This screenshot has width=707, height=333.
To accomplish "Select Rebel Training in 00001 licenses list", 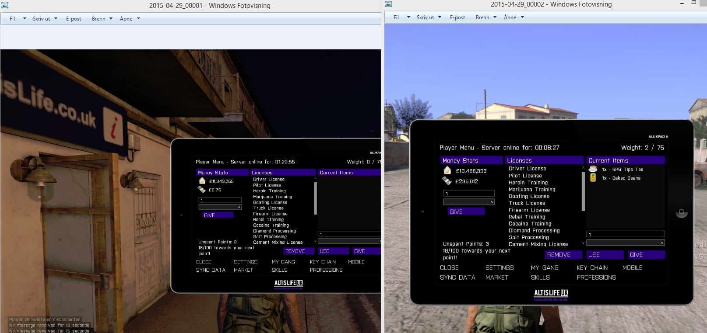I will point(268,219).
